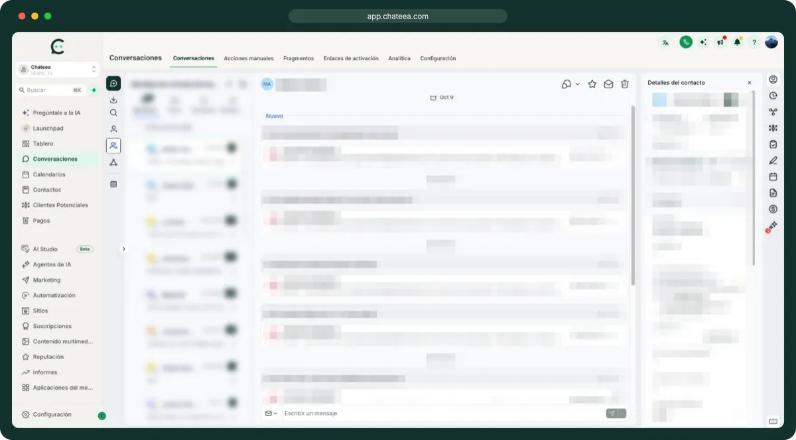Open the Analítica tab
The image size is (796, 440).
(x=399, y=58)
